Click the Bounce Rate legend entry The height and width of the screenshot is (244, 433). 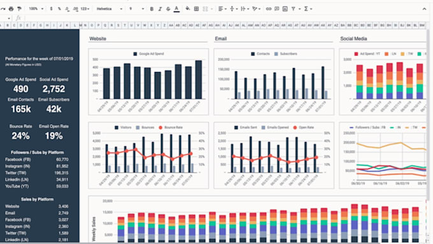(x=171, y=127)
